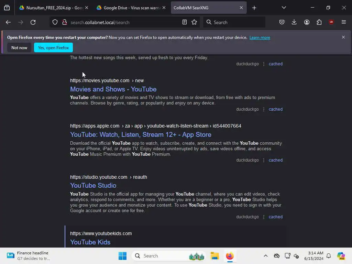352x264 pixels.
Task: Click Not now button
Action: 19,47
